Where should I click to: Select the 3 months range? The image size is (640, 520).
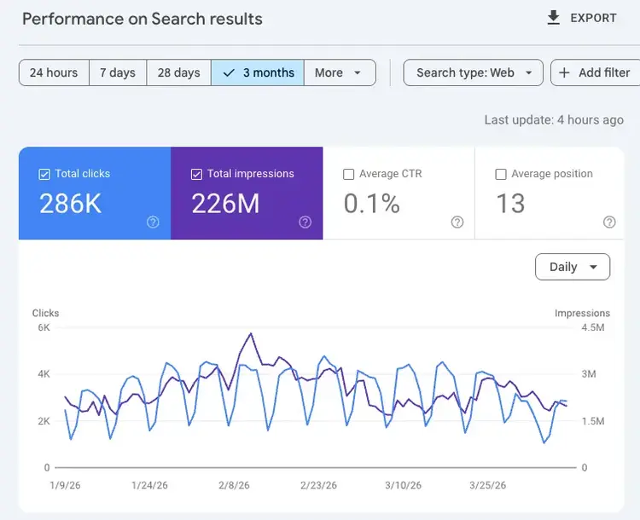click(258, 72)
